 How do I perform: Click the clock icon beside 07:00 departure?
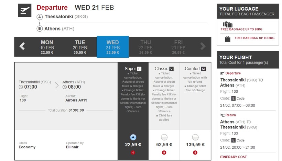[x=21, y=87]
